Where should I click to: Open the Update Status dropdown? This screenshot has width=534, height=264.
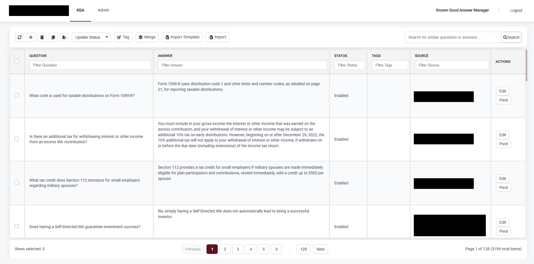[x=91, y=37]
